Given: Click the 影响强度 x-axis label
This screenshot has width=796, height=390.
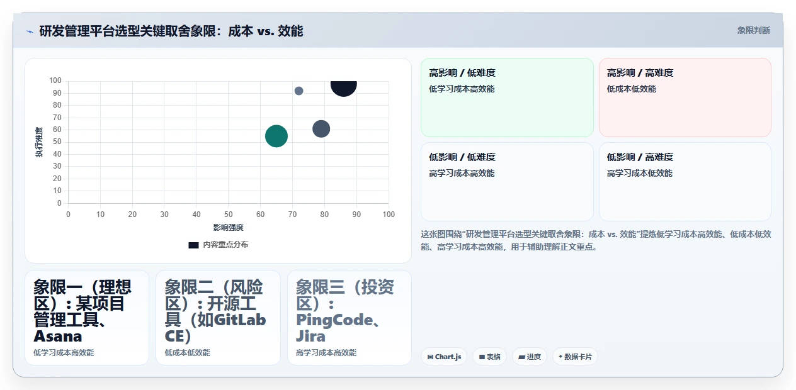Looking at the screenshot, I should click(228, 227).
